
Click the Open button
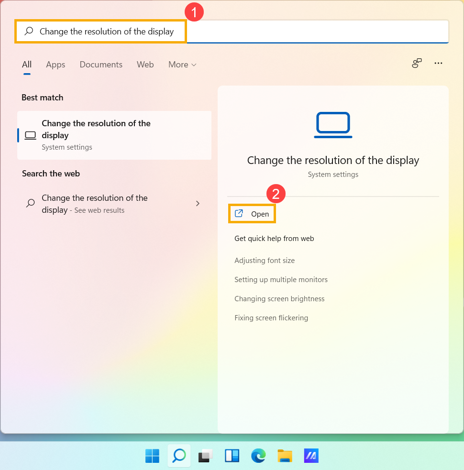pyautogui.click(x=252, y=213)
